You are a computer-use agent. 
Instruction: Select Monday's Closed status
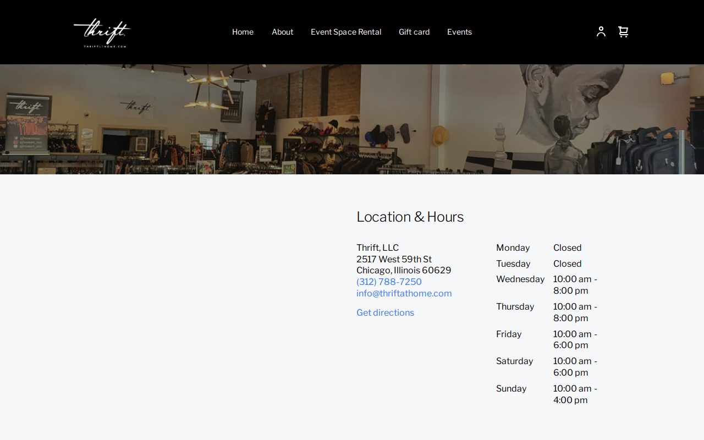567,248
